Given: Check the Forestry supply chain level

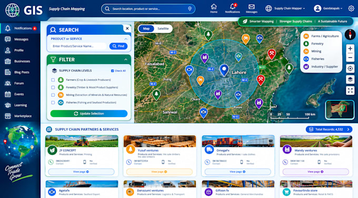Looking at the screenshot, I should tap(53, 88).
